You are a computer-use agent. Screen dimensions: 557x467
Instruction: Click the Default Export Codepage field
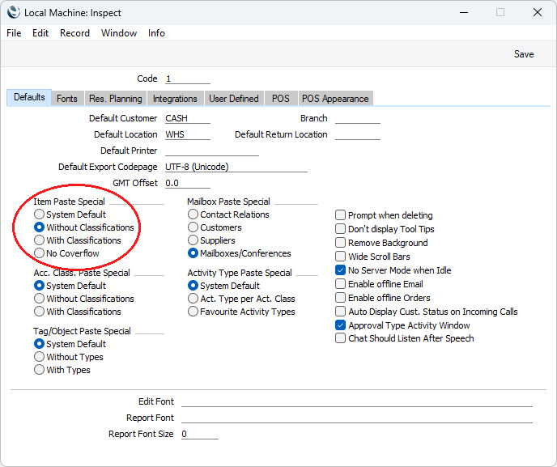coord(236,167)
